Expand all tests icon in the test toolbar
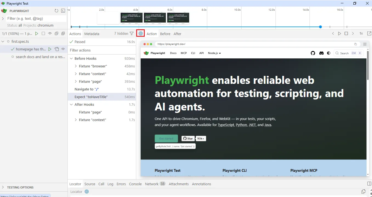This screenshot has width=372, height=197. click(x=63, y=33)
